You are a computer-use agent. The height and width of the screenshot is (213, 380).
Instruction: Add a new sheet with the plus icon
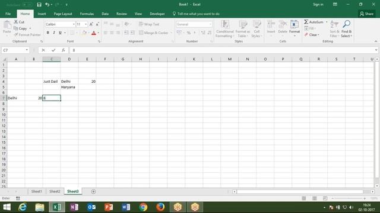[93, 192]
